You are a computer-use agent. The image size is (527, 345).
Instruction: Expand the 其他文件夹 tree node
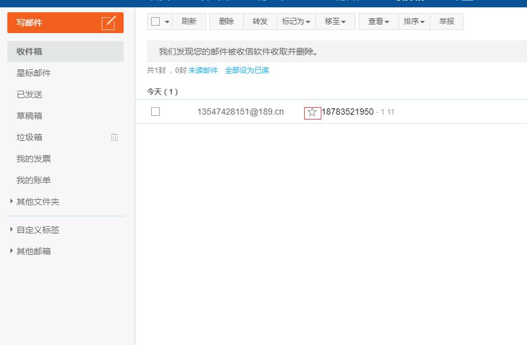(x=12, y=201)
